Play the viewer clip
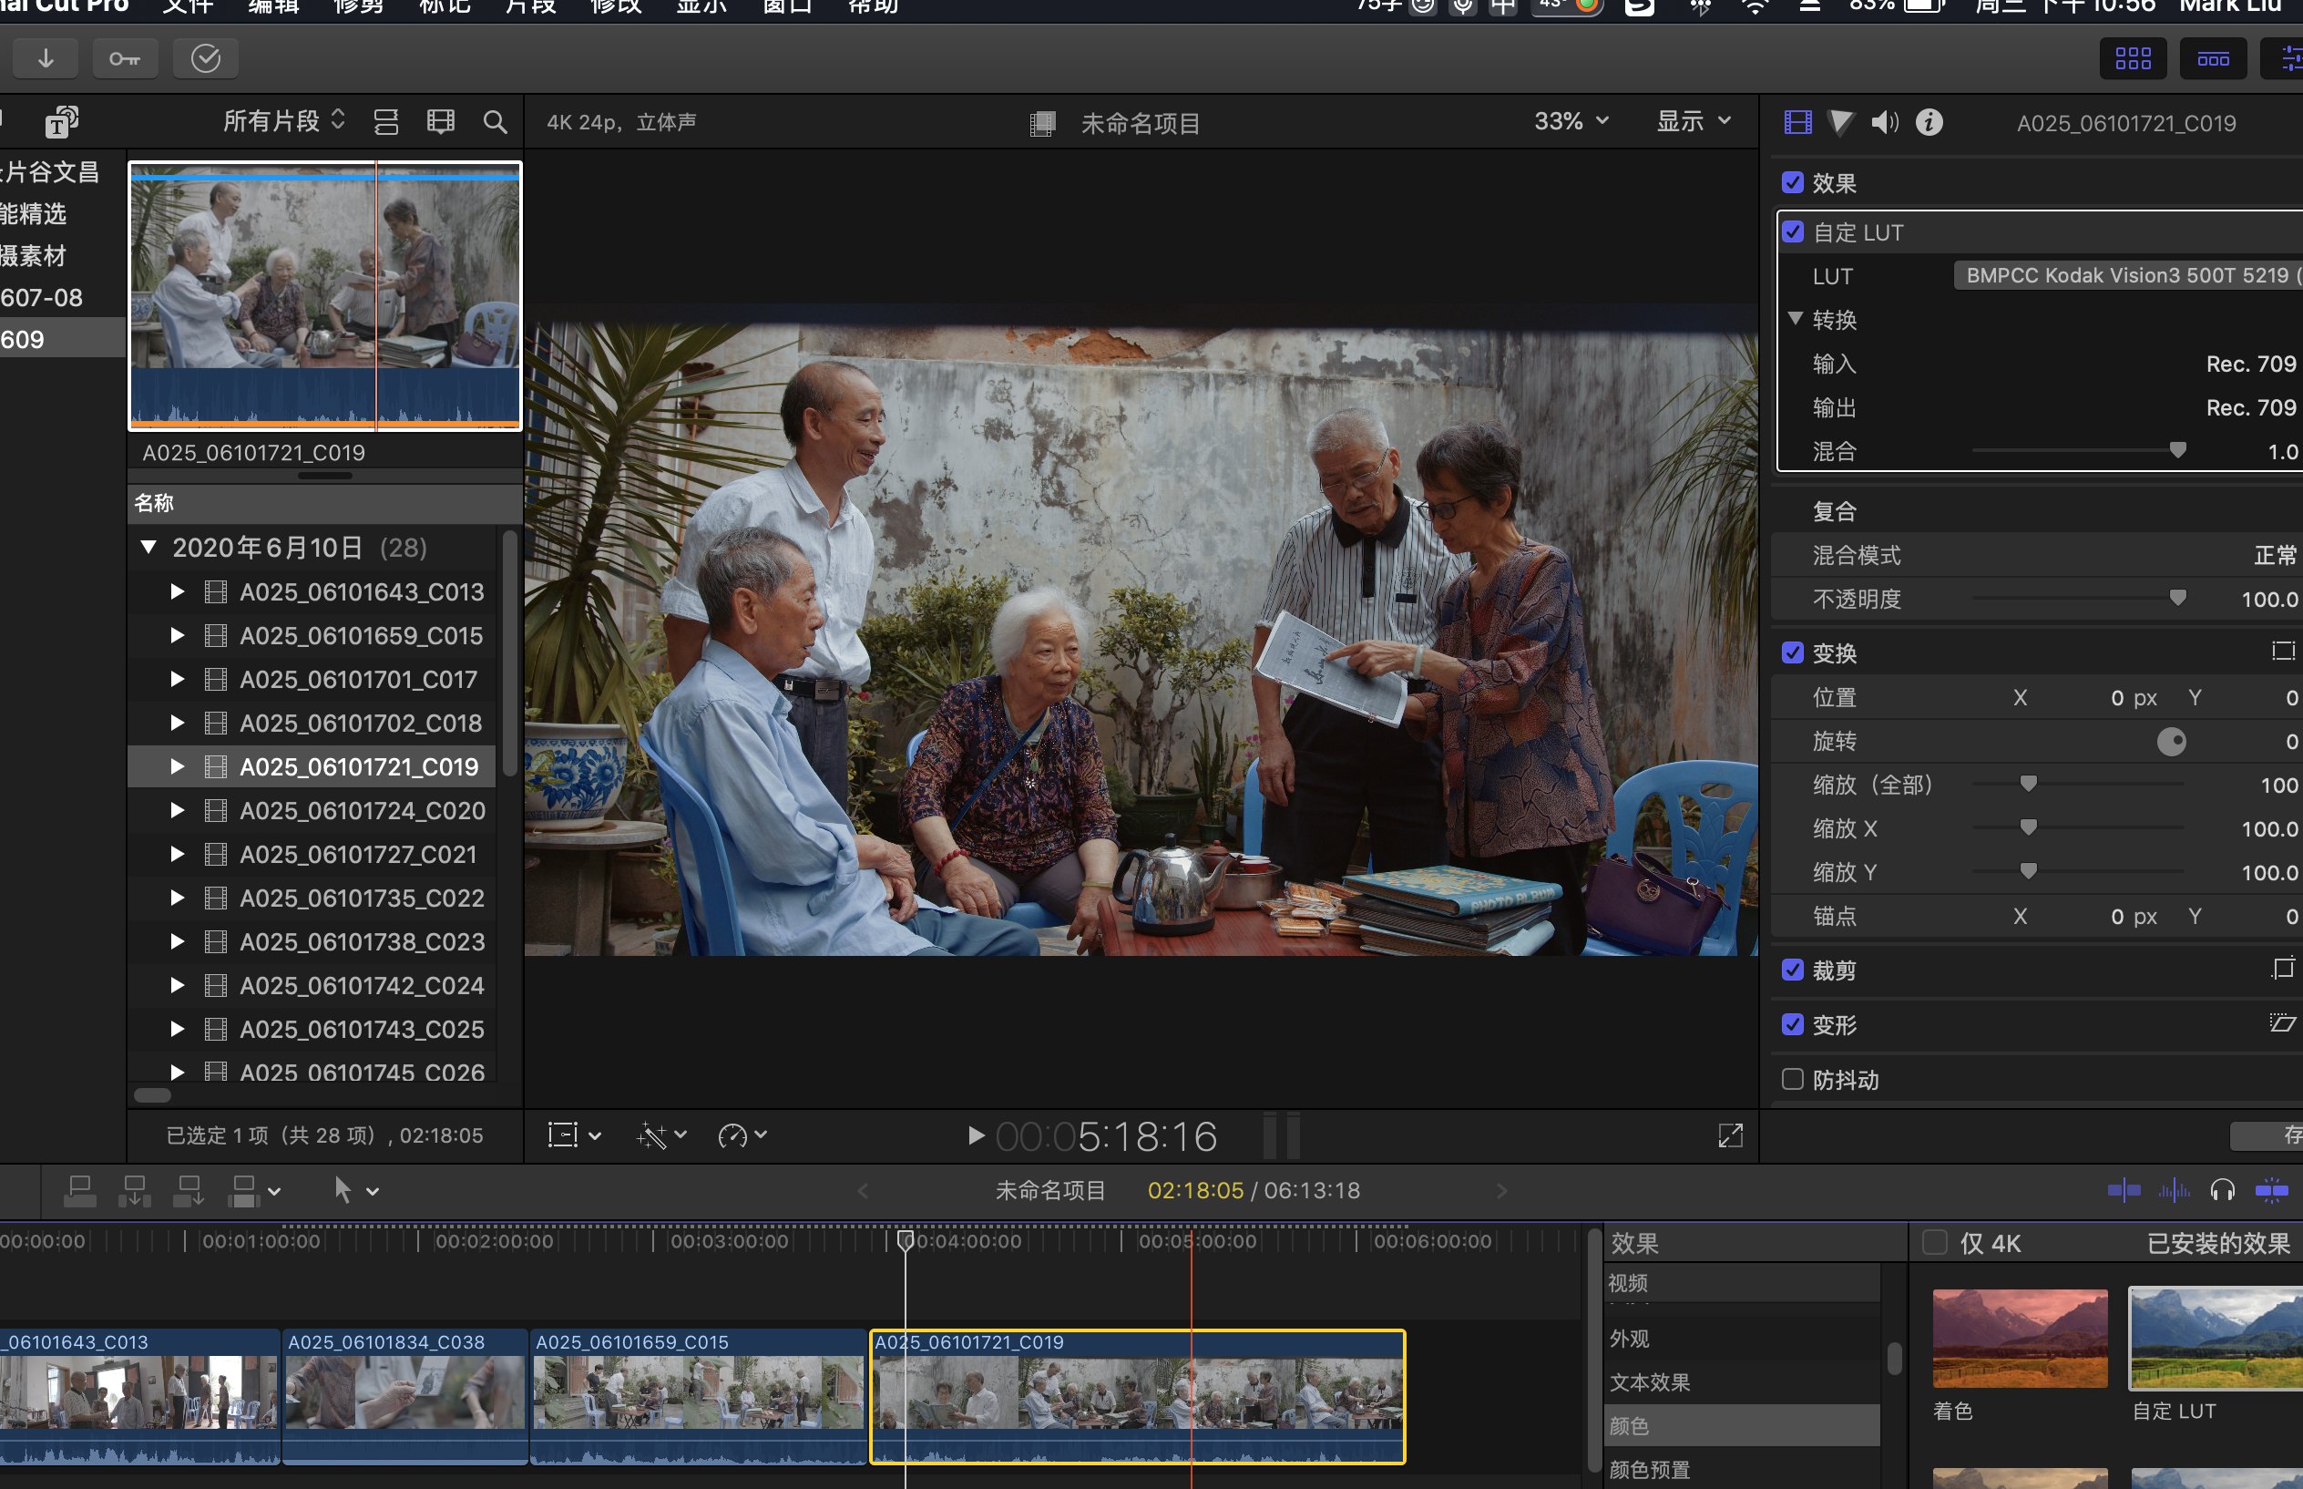This screenshot has height=1489, width=2303. pos(976,1135)
